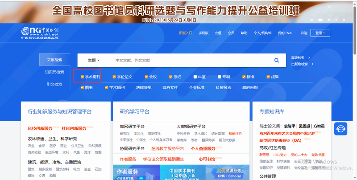Close the top banner advertisement
This screenshot has width=357, height=180.
click(x=329, y=7)
